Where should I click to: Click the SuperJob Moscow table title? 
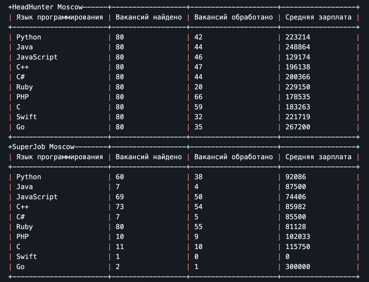(43, 147)
